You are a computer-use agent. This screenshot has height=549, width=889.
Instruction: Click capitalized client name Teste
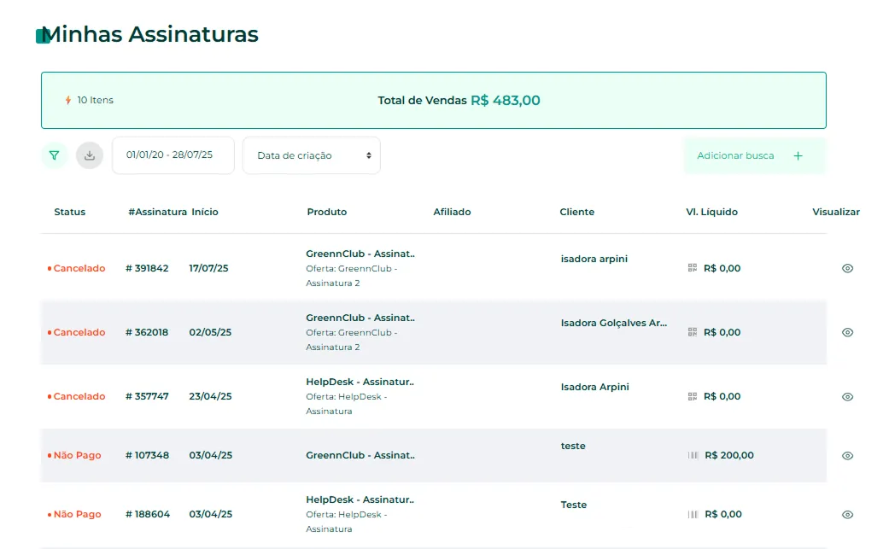[574, 505]
